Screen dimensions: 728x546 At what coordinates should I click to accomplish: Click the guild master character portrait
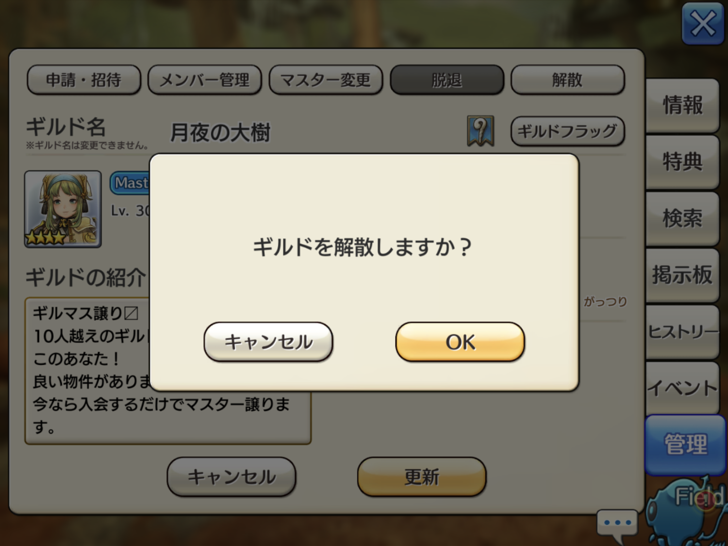coord(63,209)
